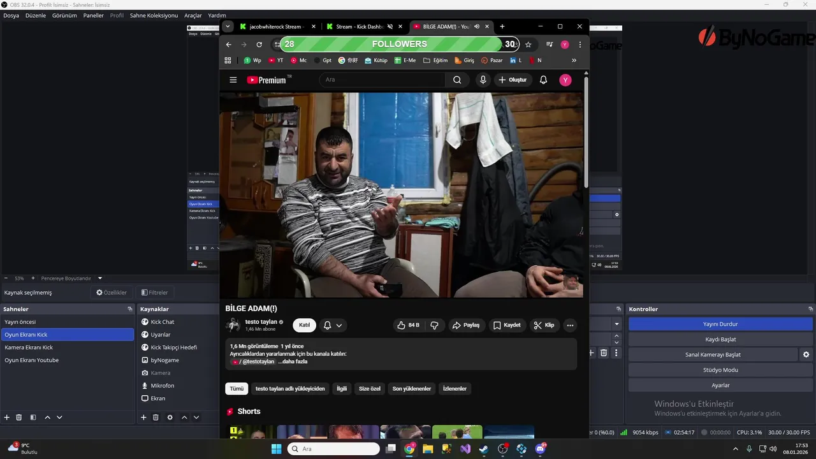Image resolution: width=816 pixels, height=459 pixels.
Task: Select the İzlenenler filter chip
Action: coord(455,388)
